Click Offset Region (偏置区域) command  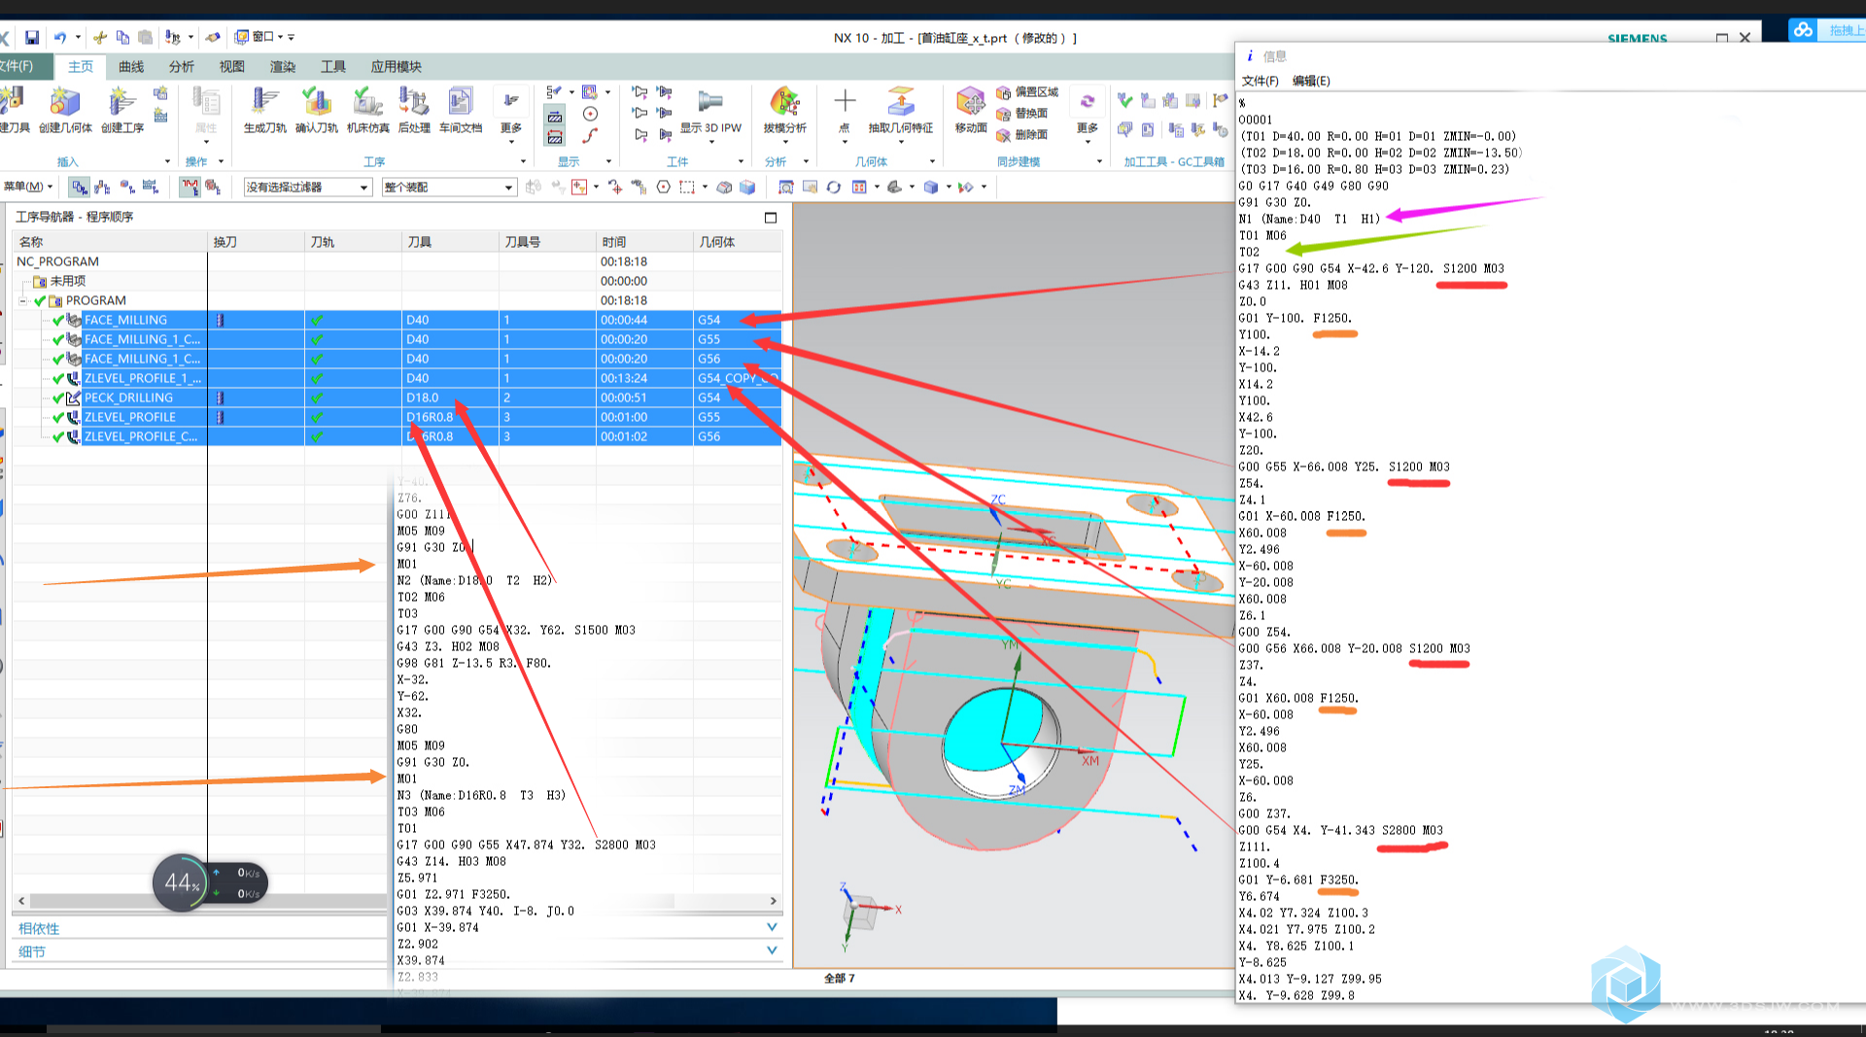(x=1027, y=92)
